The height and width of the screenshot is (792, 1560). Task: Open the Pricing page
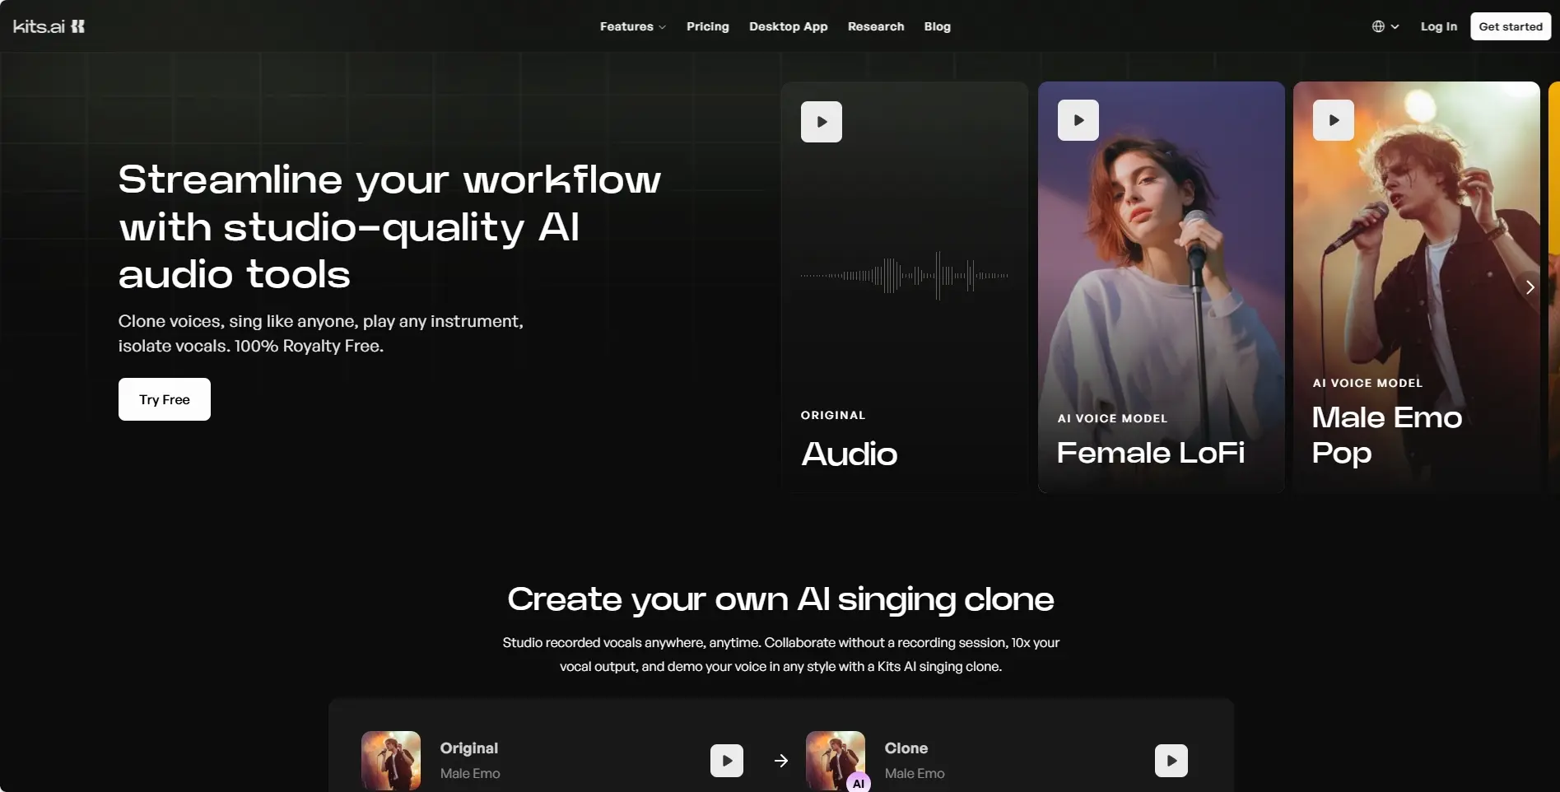707,26
